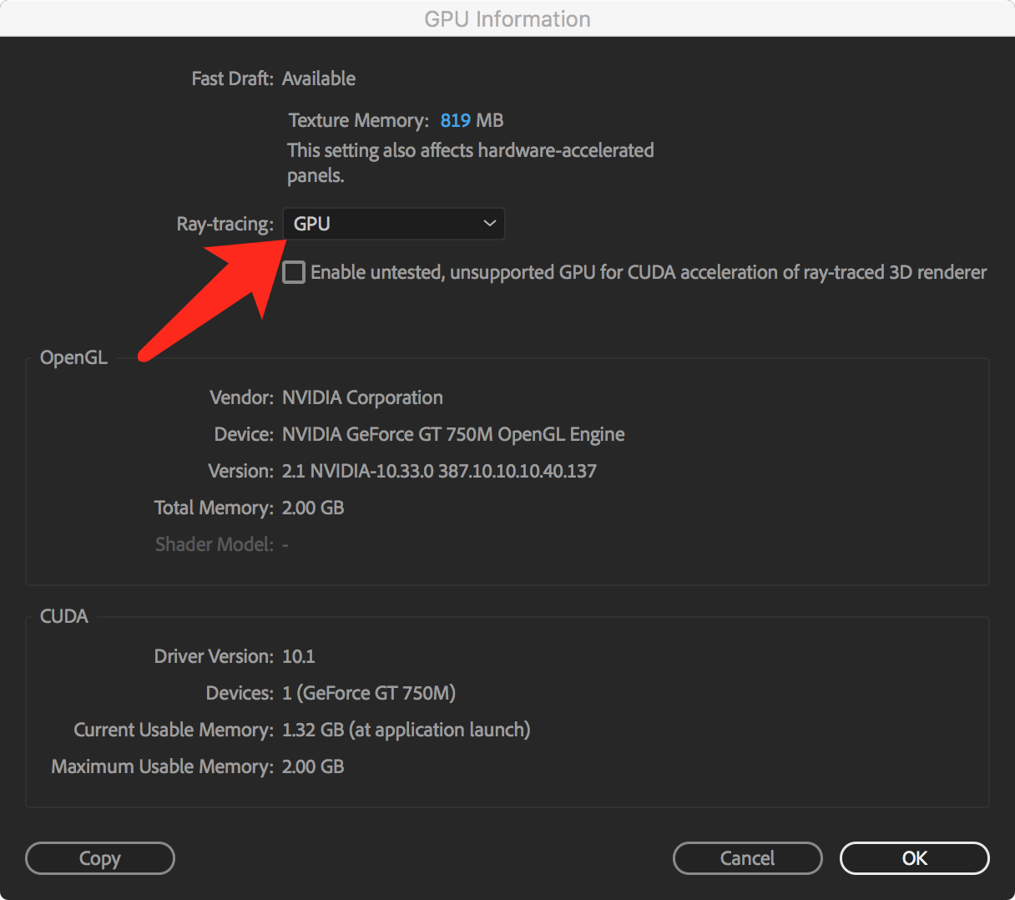Click the 'CUDA' section heading
Screen dimensions: 1015x900
pyautogui.click(x=64, y=616)
